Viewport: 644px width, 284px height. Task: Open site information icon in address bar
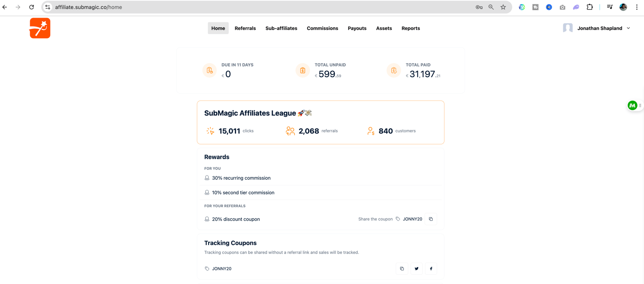(x=48, y=7)
